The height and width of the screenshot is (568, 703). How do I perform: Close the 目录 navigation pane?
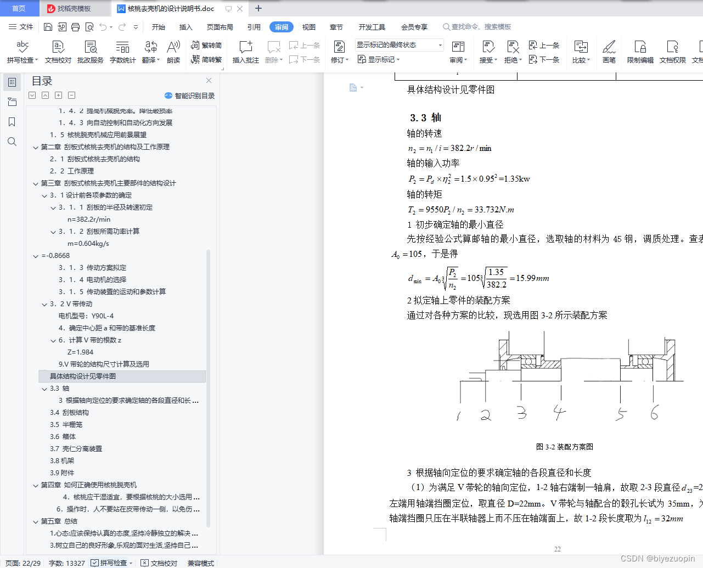(x=209, y=81)
